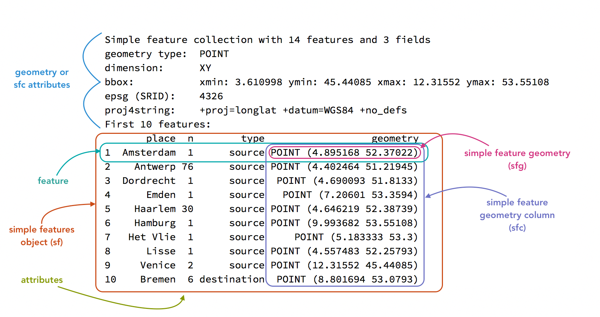Select the teal box outlining the Amsterdam feature row
The width and height of the screenshot is (600, 317).
[102, 153]
